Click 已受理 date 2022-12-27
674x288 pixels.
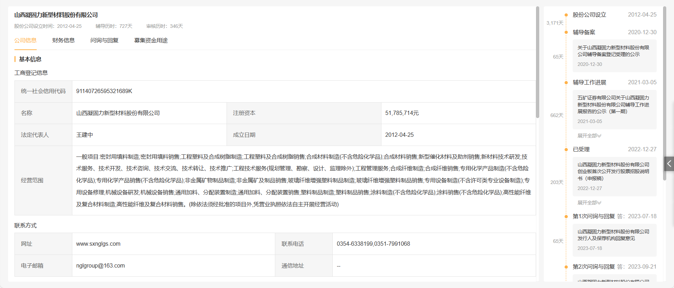pyautogui.click(x=642, y=149)
